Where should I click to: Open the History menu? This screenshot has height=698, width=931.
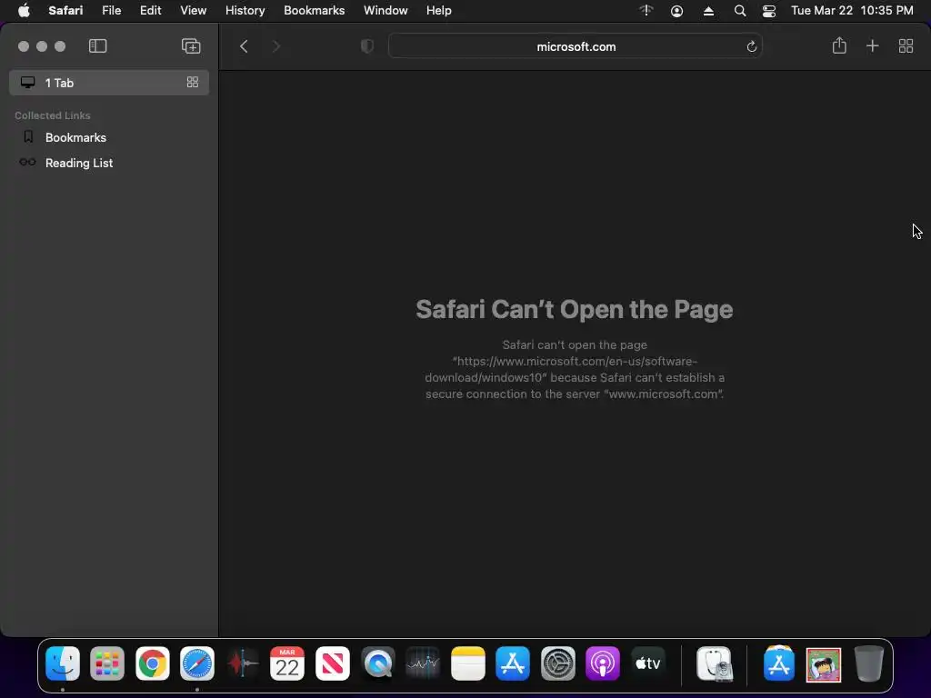245,11
